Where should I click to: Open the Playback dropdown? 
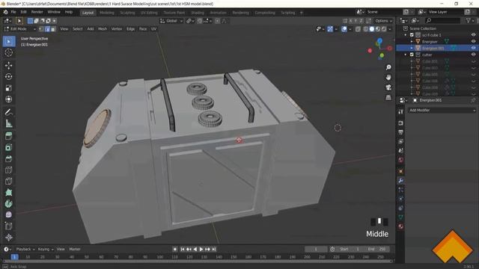coord(25,249)
